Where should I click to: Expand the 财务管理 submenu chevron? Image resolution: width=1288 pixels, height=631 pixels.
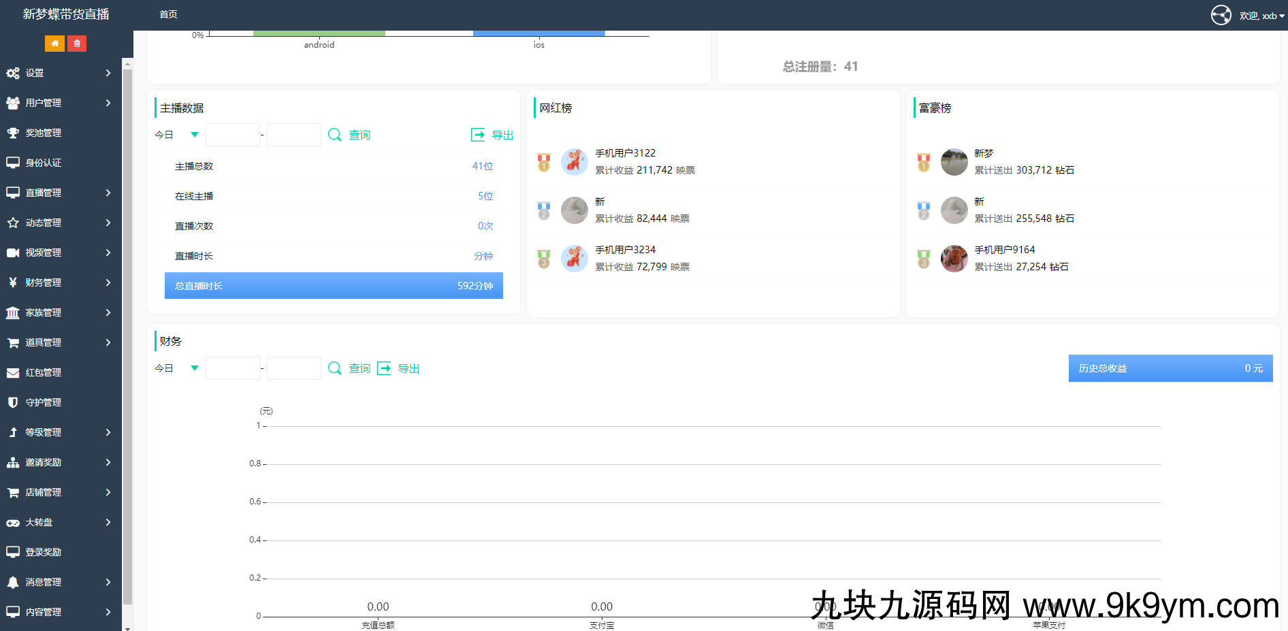pos(108,282)
